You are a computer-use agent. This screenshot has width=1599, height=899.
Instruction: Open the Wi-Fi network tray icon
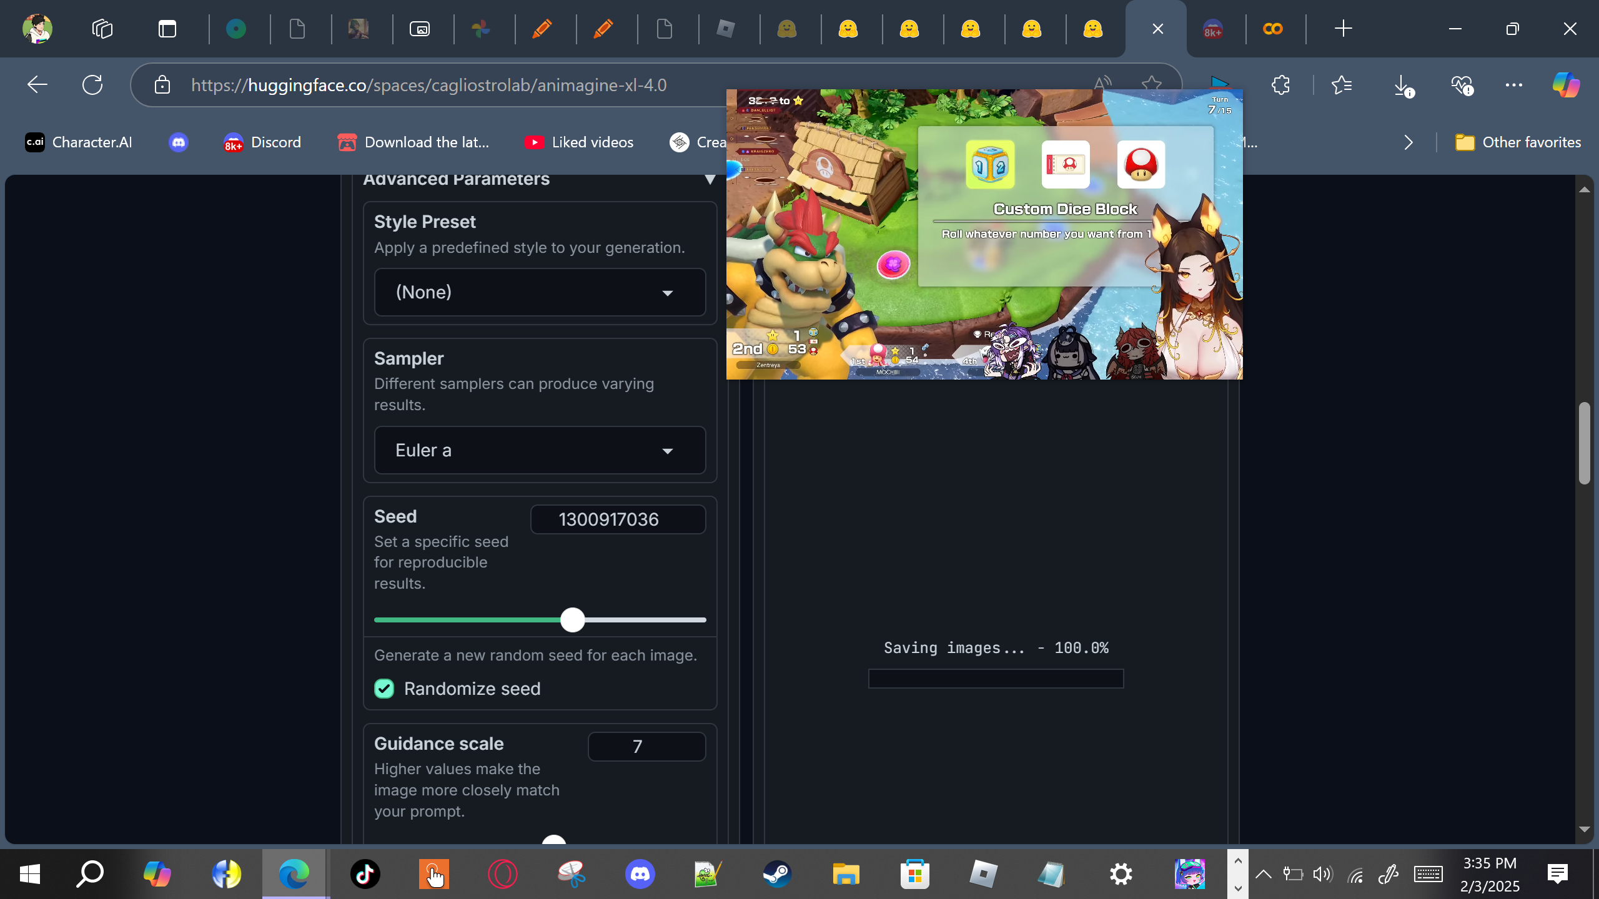coord(1355,875)
